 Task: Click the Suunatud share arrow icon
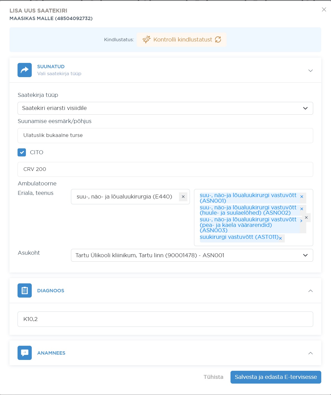pos(24,70)
